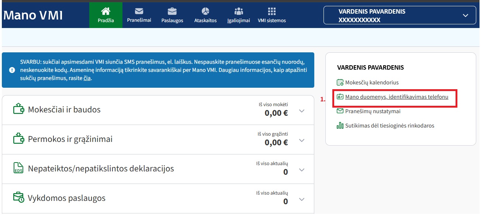Image resolution: width=481 pixels, height=216 pixels.
Task: Click the Pranešimų nustatymai envelope icon
Action: (x=340, y=111)
